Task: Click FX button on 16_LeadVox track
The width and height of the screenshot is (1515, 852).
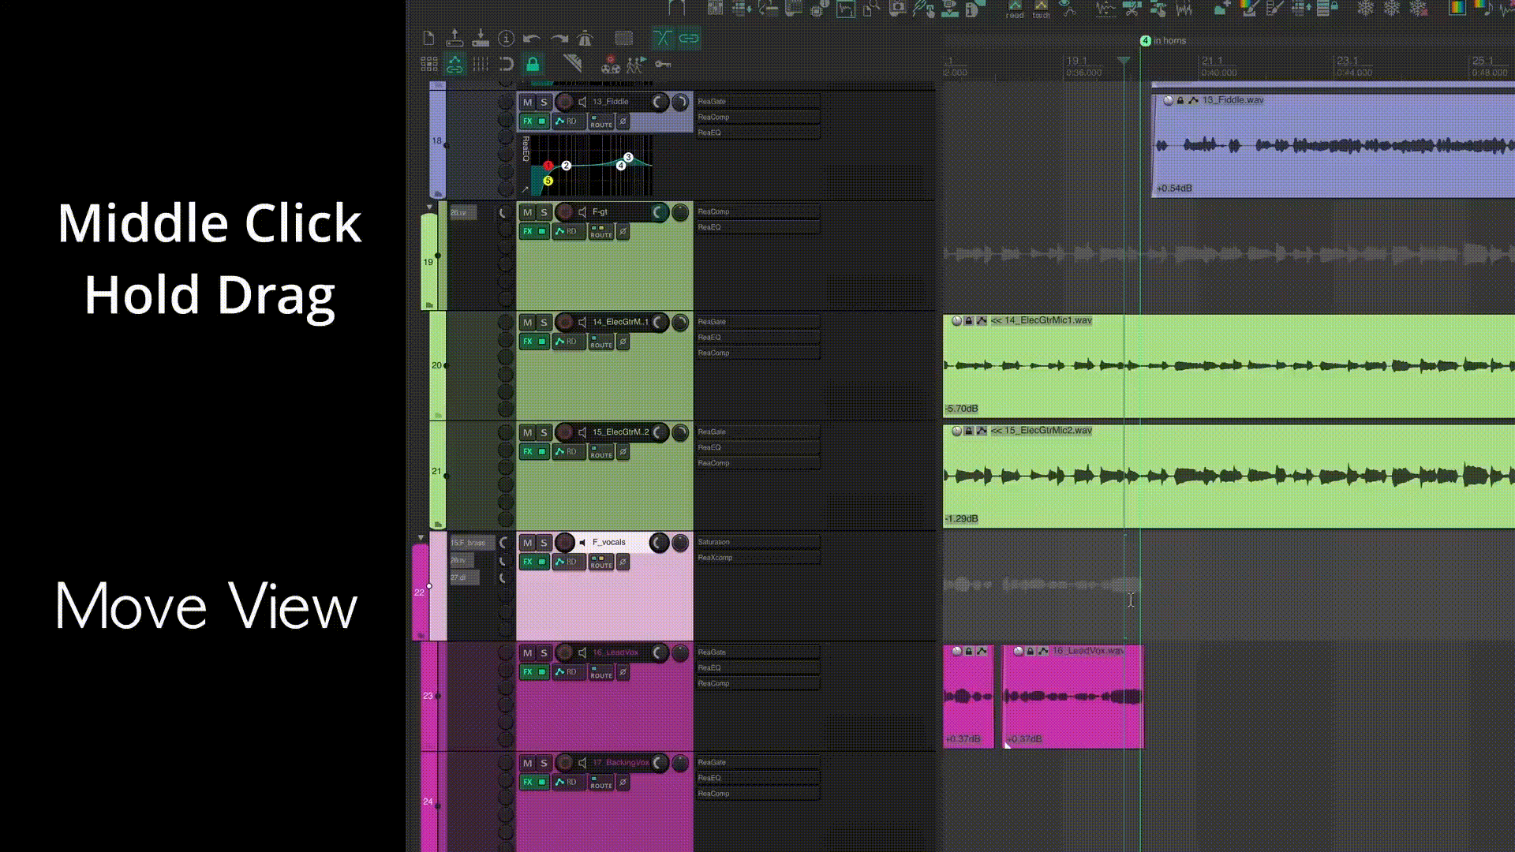Action: [x=528, y=672]
